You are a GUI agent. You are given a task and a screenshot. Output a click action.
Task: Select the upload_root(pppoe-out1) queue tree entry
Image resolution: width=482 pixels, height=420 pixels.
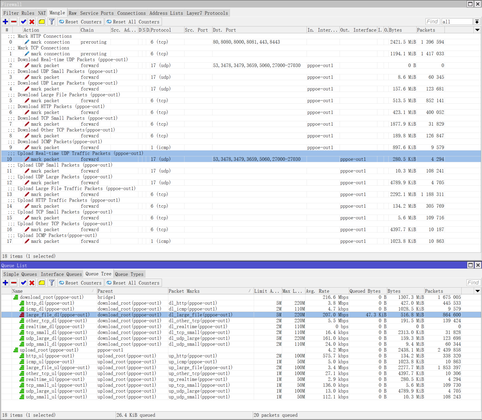click(x=49, y=350)
